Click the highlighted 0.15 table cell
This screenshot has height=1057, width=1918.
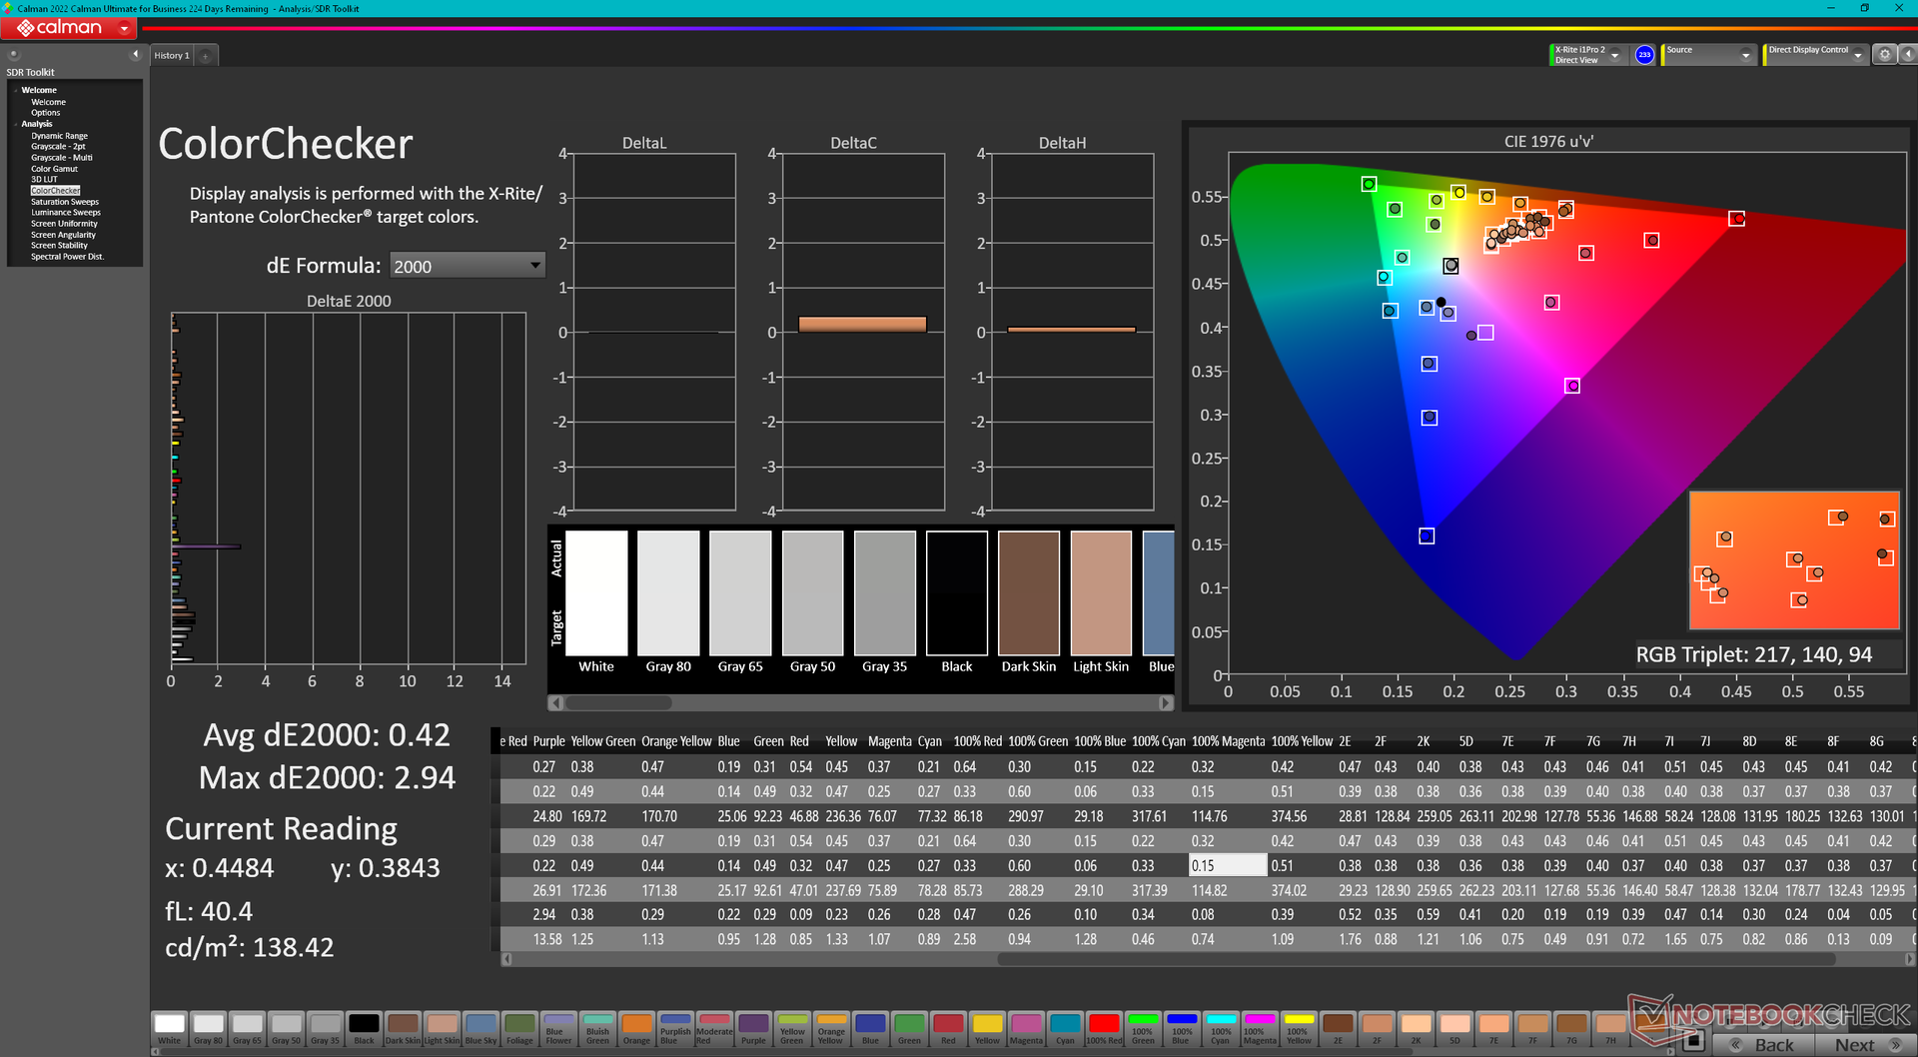pyautogui.click(x=1228, y=865)
